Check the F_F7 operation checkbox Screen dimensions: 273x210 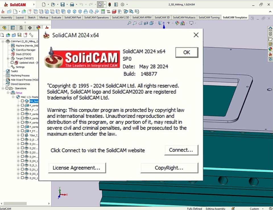tap(22, 131)
